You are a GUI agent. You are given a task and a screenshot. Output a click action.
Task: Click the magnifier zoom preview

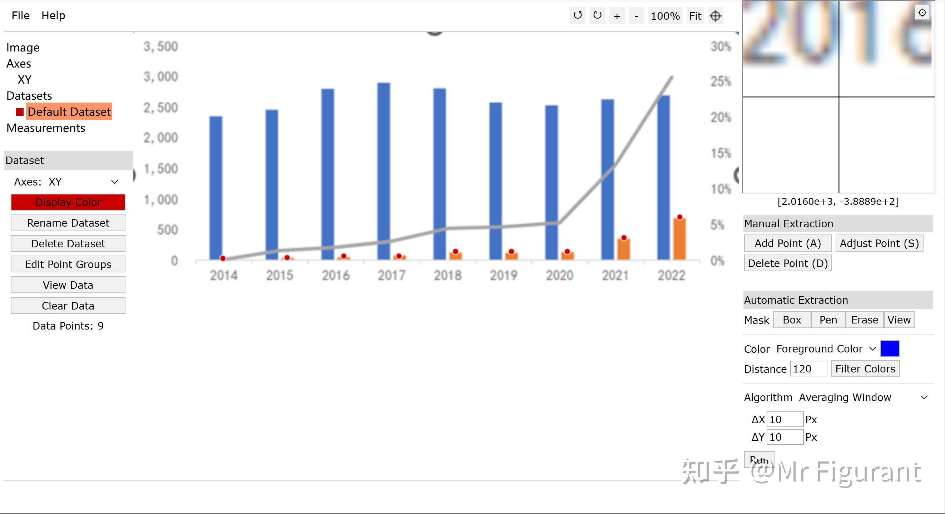(x=838, y=97)
